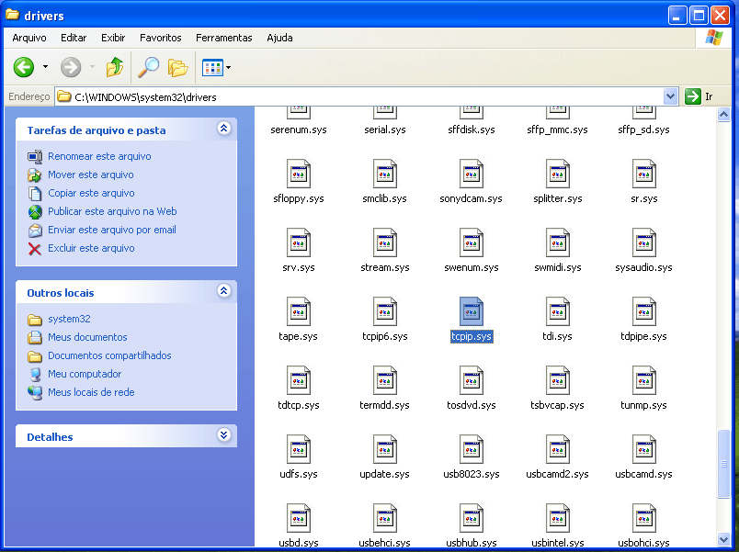Toggle the Folders pane toolbar icon
The image size is (739, 552).
178,67
